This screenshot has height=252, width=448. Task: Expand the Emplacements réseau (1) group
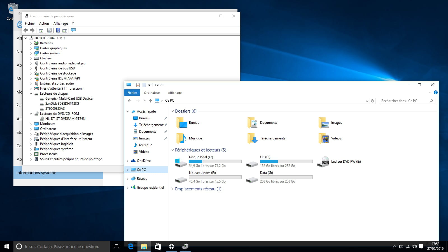tap(172, 189)
